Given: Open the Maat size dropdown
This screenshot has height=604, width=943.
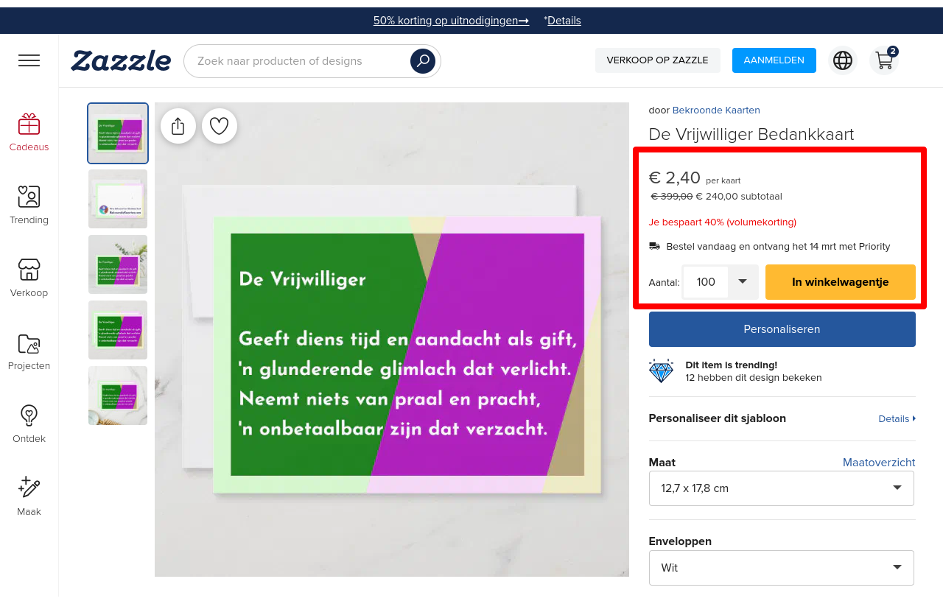Looking at the screenshot, I should click(781, 488).
